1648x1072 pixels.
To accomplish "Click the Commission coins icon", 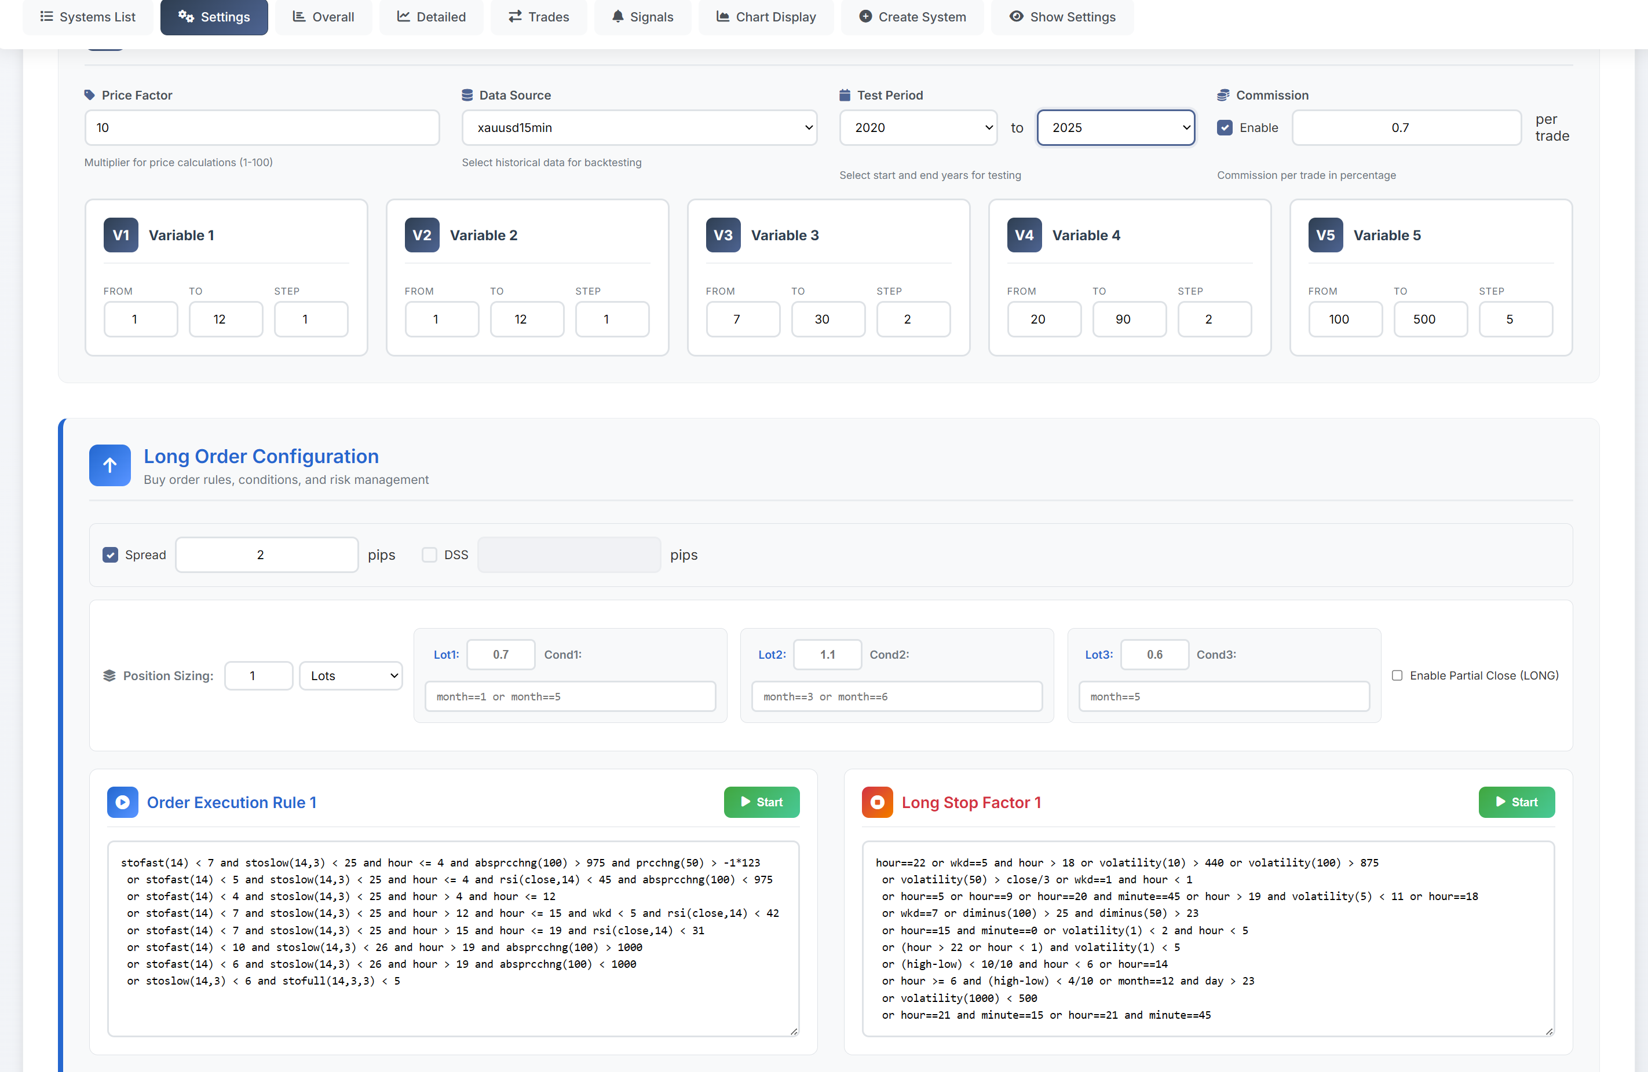I will click(1223, 95).
